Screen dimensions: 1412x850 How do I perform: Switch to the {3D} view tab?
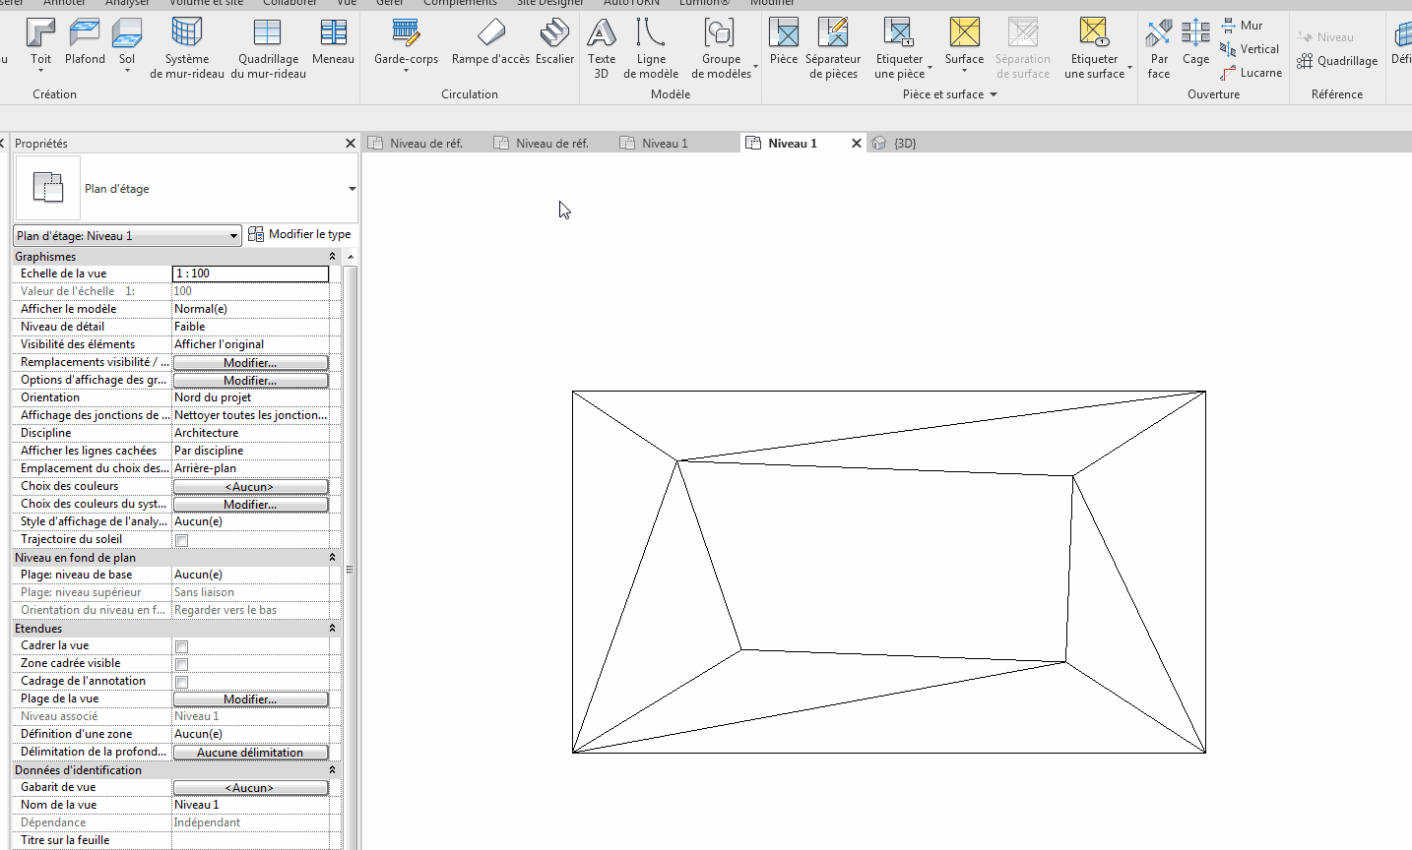(904, 144)
